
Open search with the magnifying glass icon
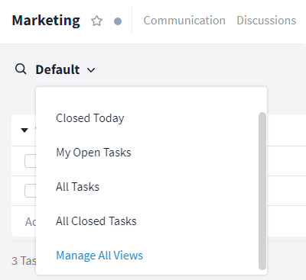(x=21, y=69)
